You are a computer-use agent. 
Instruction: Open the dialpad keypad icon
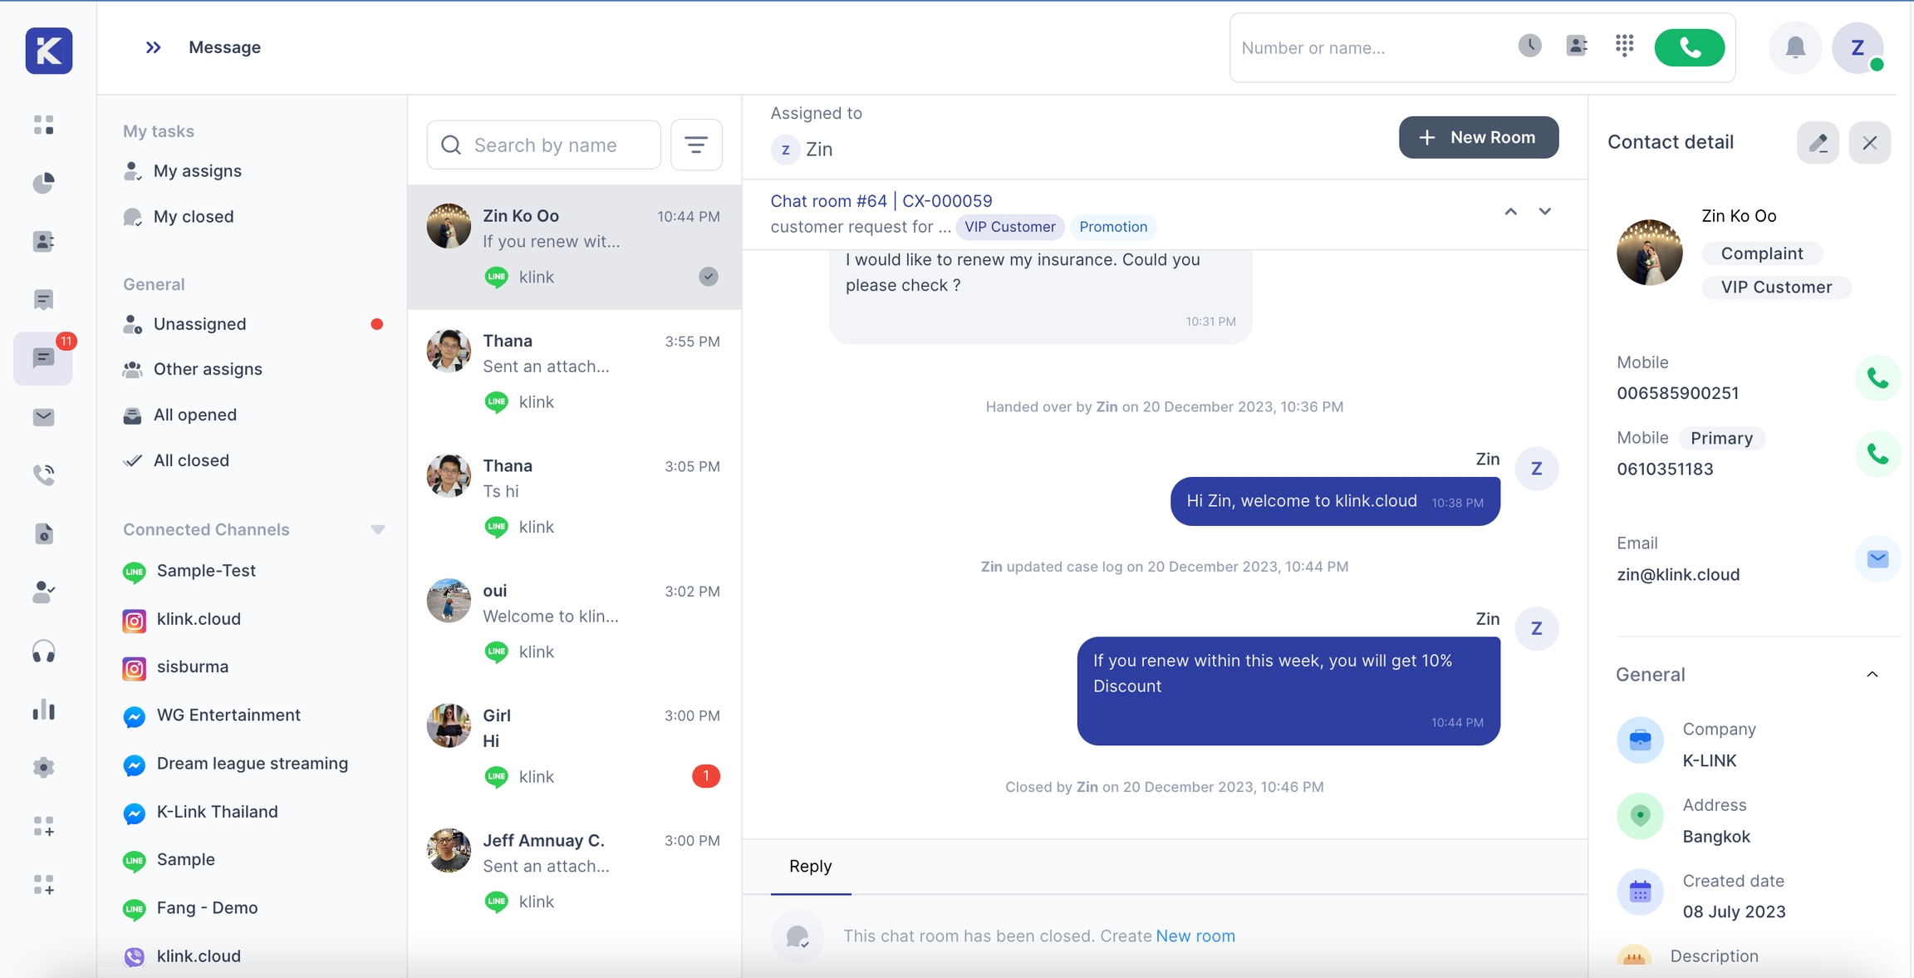pyautogui.click(x=1624, y=46)
